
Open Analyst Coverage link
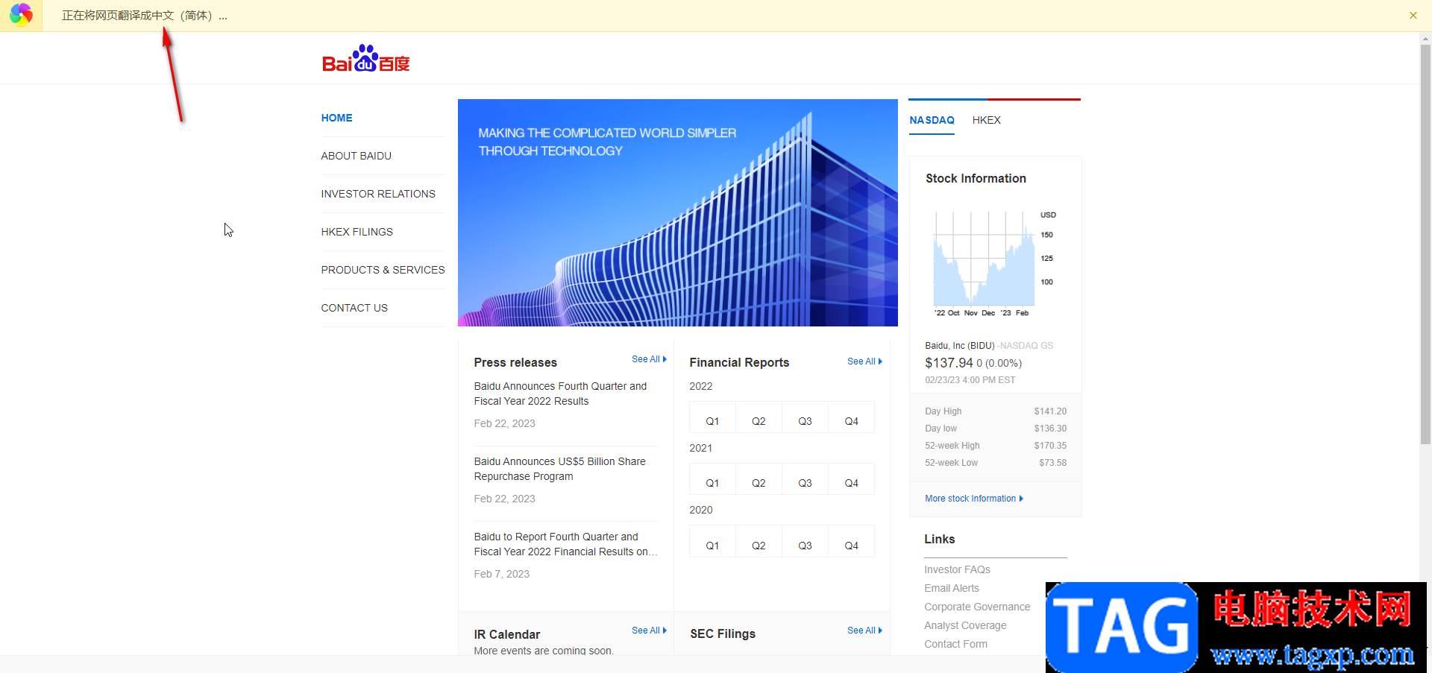[x=965, y=625]
